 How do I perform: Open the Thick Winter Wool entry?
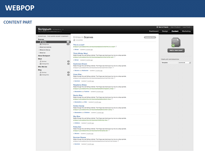click(80, 53)
